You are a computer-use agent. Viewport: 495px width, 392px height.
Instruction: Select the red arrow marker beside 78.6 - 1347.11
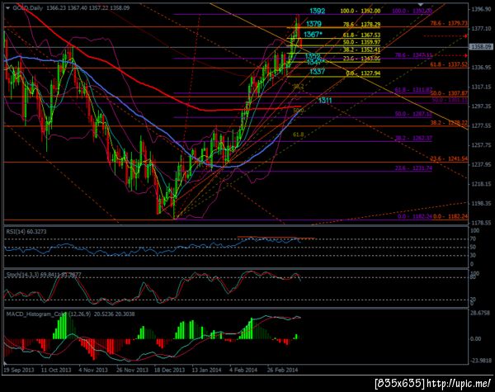tap(465, 55)
